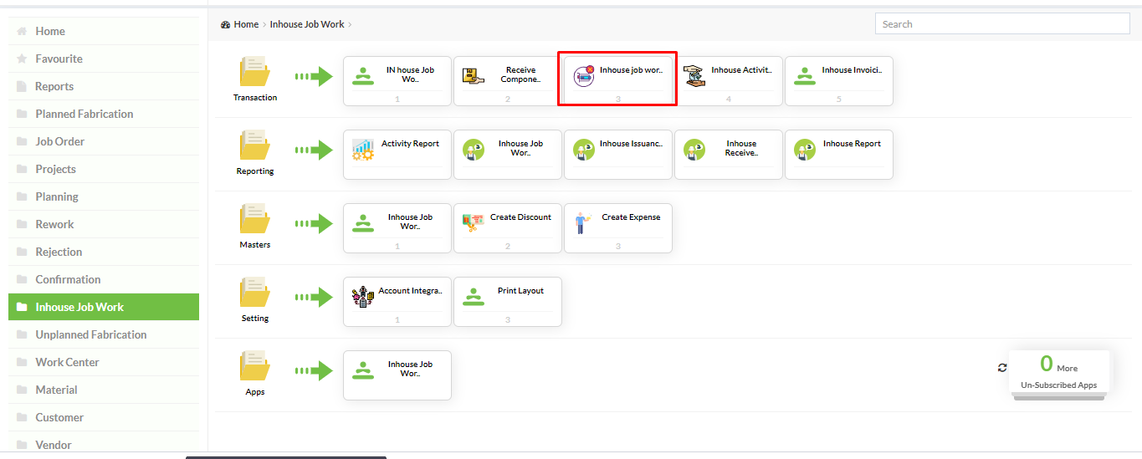This screenshot has height=459, width=1142.
Task: Click the dashboard icon in breadcrumb
Action: point(226,24)
